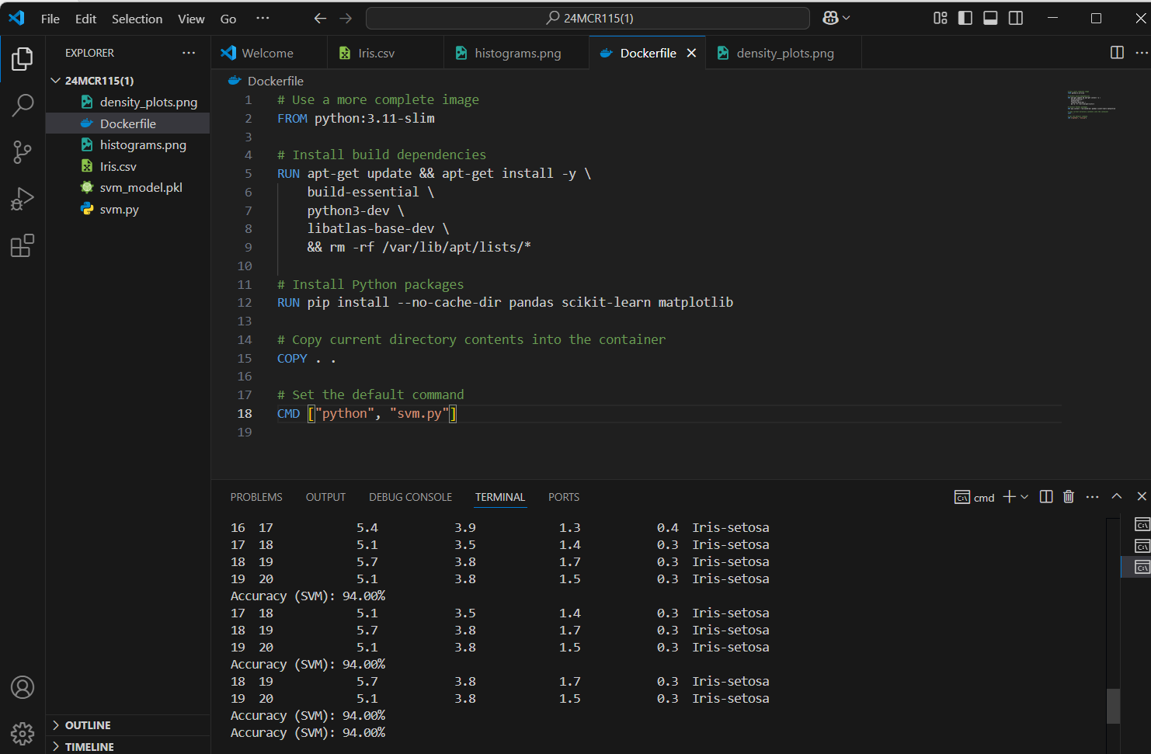Select Dockerfile in the explorer tree
This screenshot has width=1151, height=754.
click(128, 123)
